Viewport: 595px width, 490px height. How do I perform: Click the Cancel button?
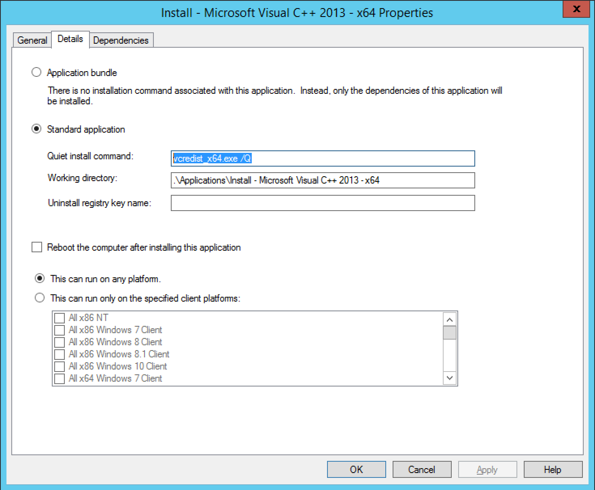tap(422, 469)
